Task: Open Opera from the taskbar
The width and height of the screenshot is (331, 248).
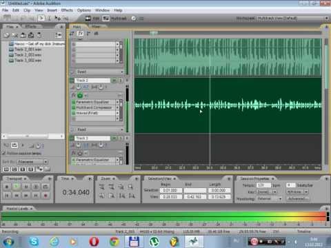Action: pos(94,242)
